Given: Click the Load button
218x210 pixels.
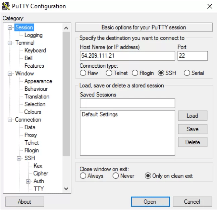Looking at the screenshot, I should tap(193, 116).
